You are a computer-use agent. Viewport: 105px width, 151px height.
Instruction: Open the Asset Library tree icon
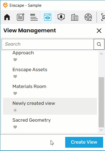pos(61,17)
